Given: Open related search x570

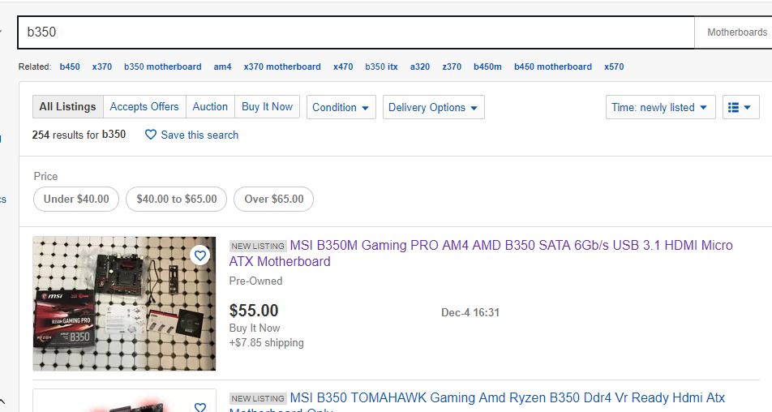Looking at the screenshot, I should click(x=614, y=67).
